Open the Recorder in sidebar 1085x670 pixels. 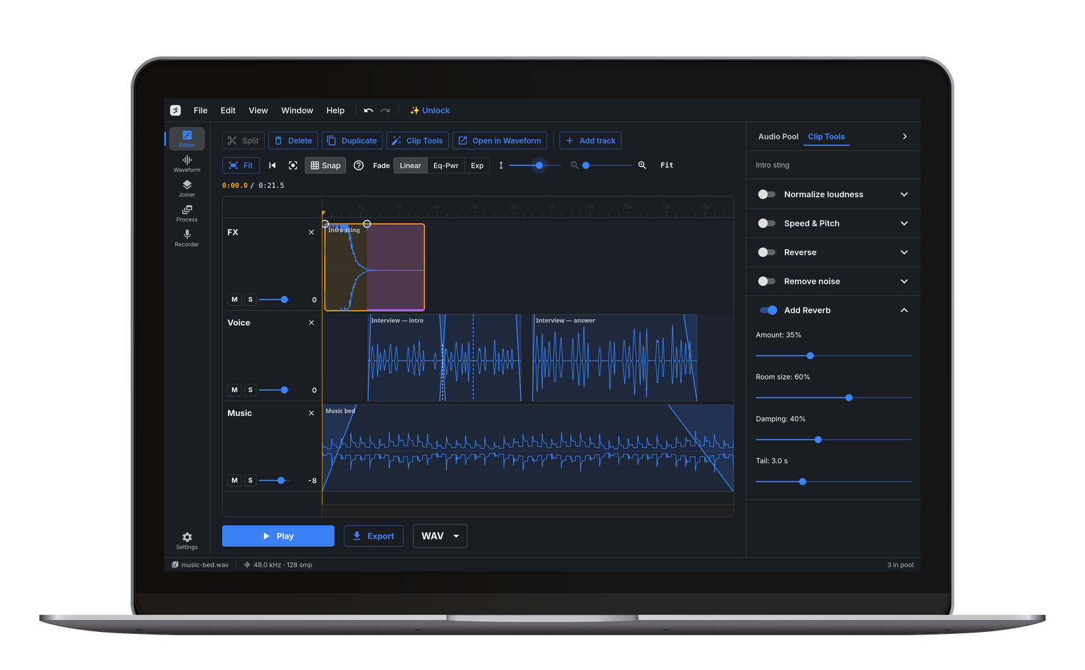[x=187, y=238]
